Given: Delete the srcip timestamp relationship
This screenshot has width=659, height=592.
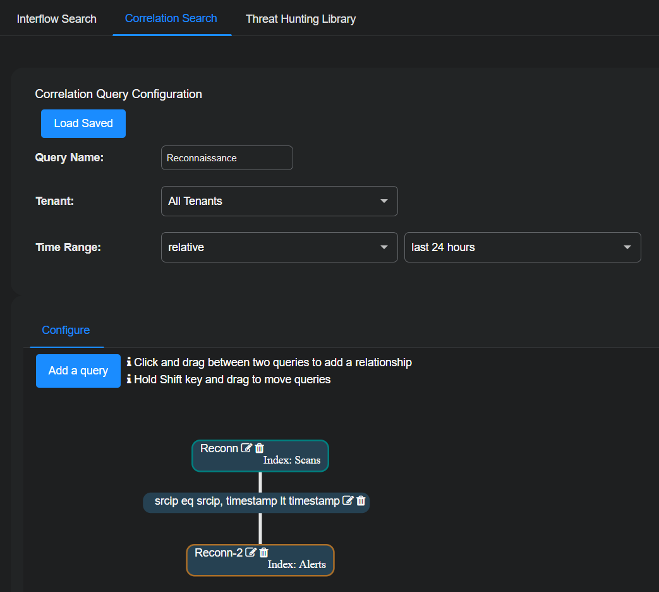Looking at the screenshot, I should (x=361, y=501).
